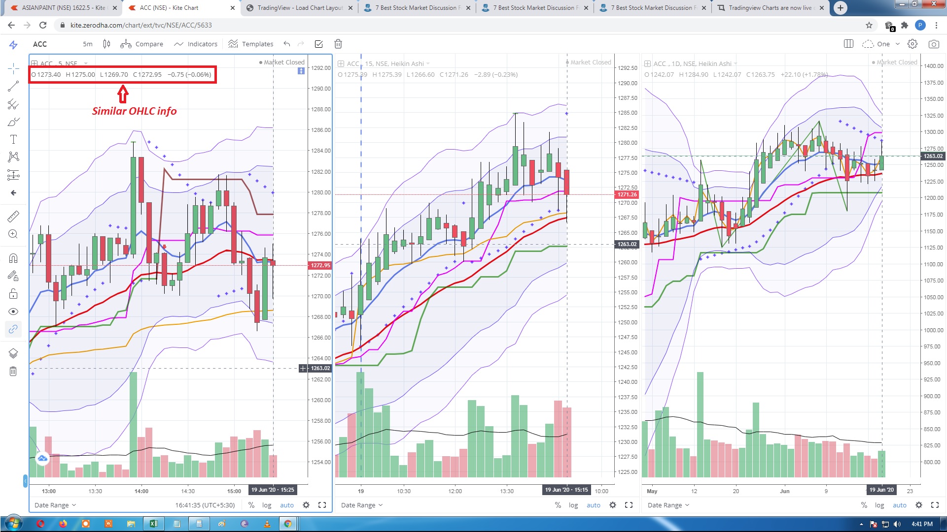Open Date Range on the daily chart

[x=668, y=505]
